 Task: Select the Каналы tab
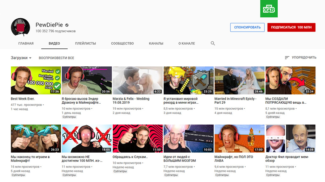coord(156,43)
